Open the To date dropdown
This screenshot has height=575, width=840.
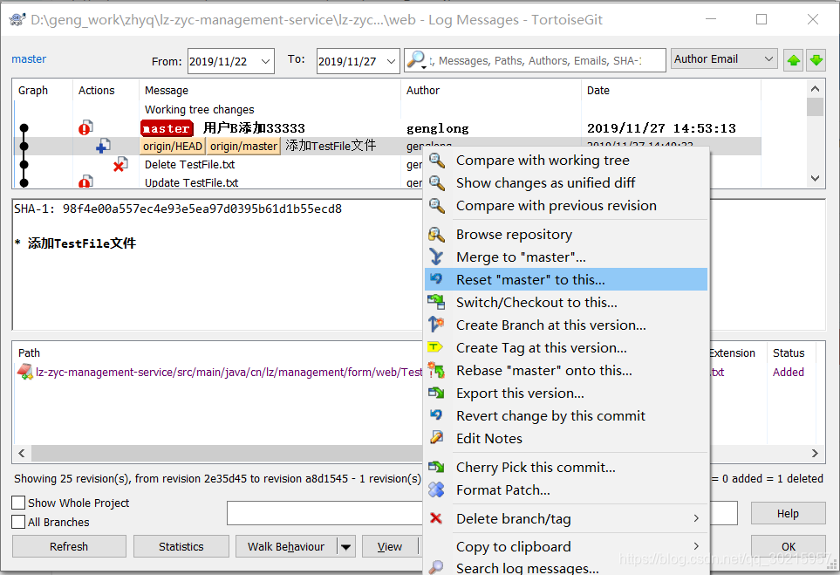(391, 61)
